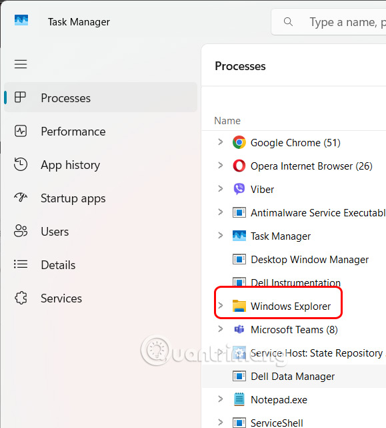Expand the Windows Explorer process row
The width and height of the screenshot is (386, 428).
coord(221,305)
